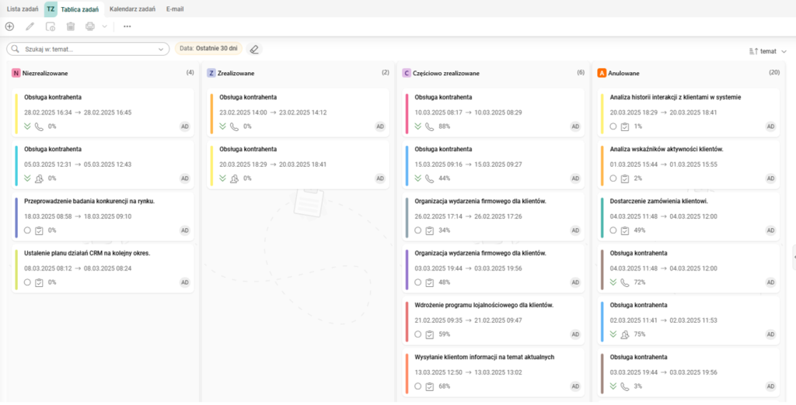
Task: Click meeting person icon on the 75% card
Action: pyautogui.click(x=626, y=334)
